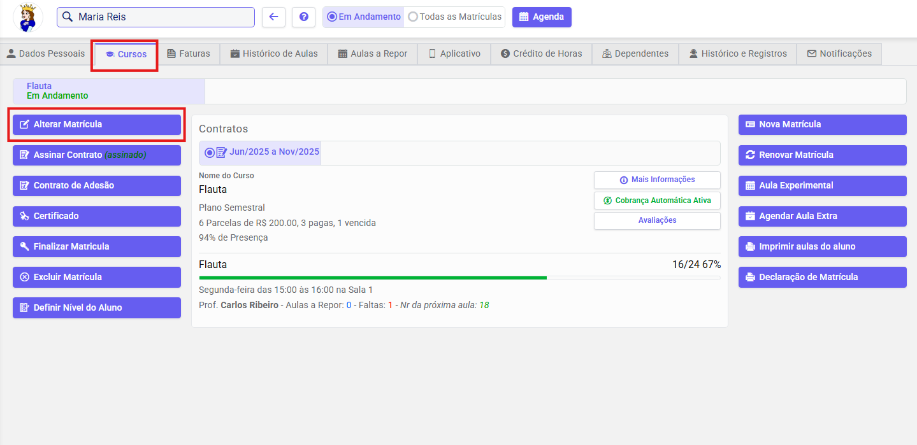
Task: Select the Jun/2025 a Nov/2025 contract radio
Action: pos(210,153)
